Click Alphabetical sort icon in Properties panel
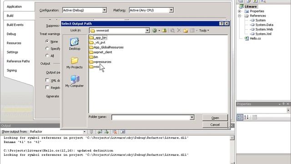The image size is (291, 164). coord(246,118)
